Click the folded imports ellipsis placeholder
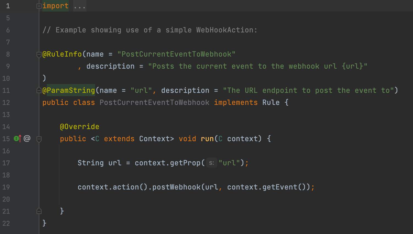Screen dimensions: 413x234 pyautogui.click(x=79, y=6)
